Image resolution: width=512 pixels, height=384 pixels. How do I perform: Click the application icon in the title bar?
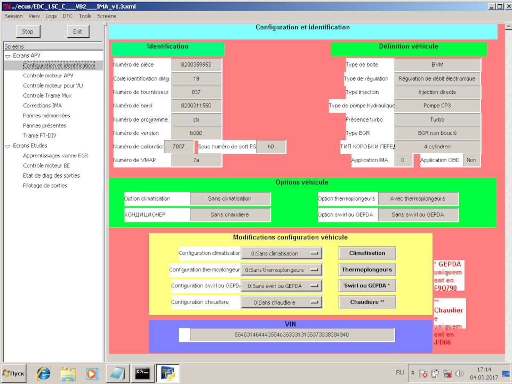tap(6, 6)
